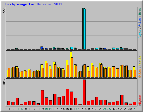Click the red KBytes bar for day 12

click(x=55, y=100)
